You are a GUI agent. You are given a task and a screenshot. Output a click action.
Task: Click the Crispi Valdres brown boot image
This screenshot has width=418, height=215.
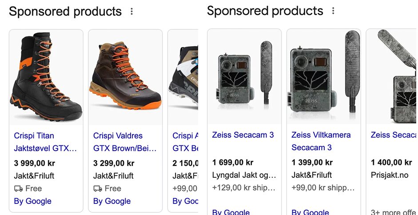pos(125,77)
